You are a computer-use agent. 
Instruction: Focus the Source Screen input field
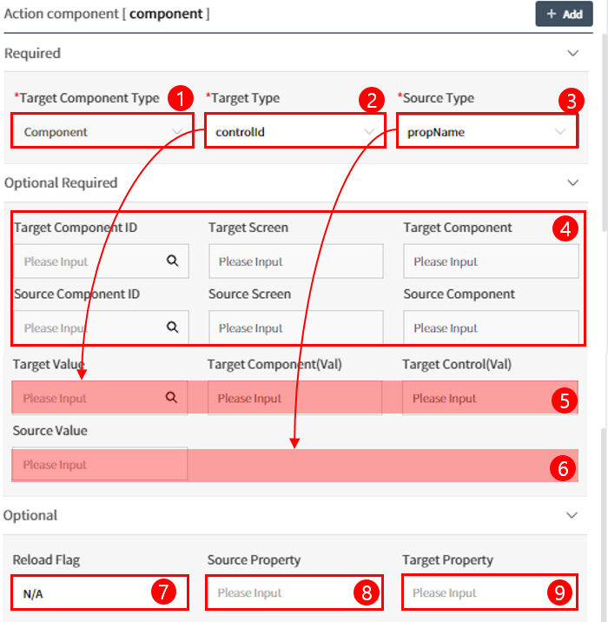point(296,328)
